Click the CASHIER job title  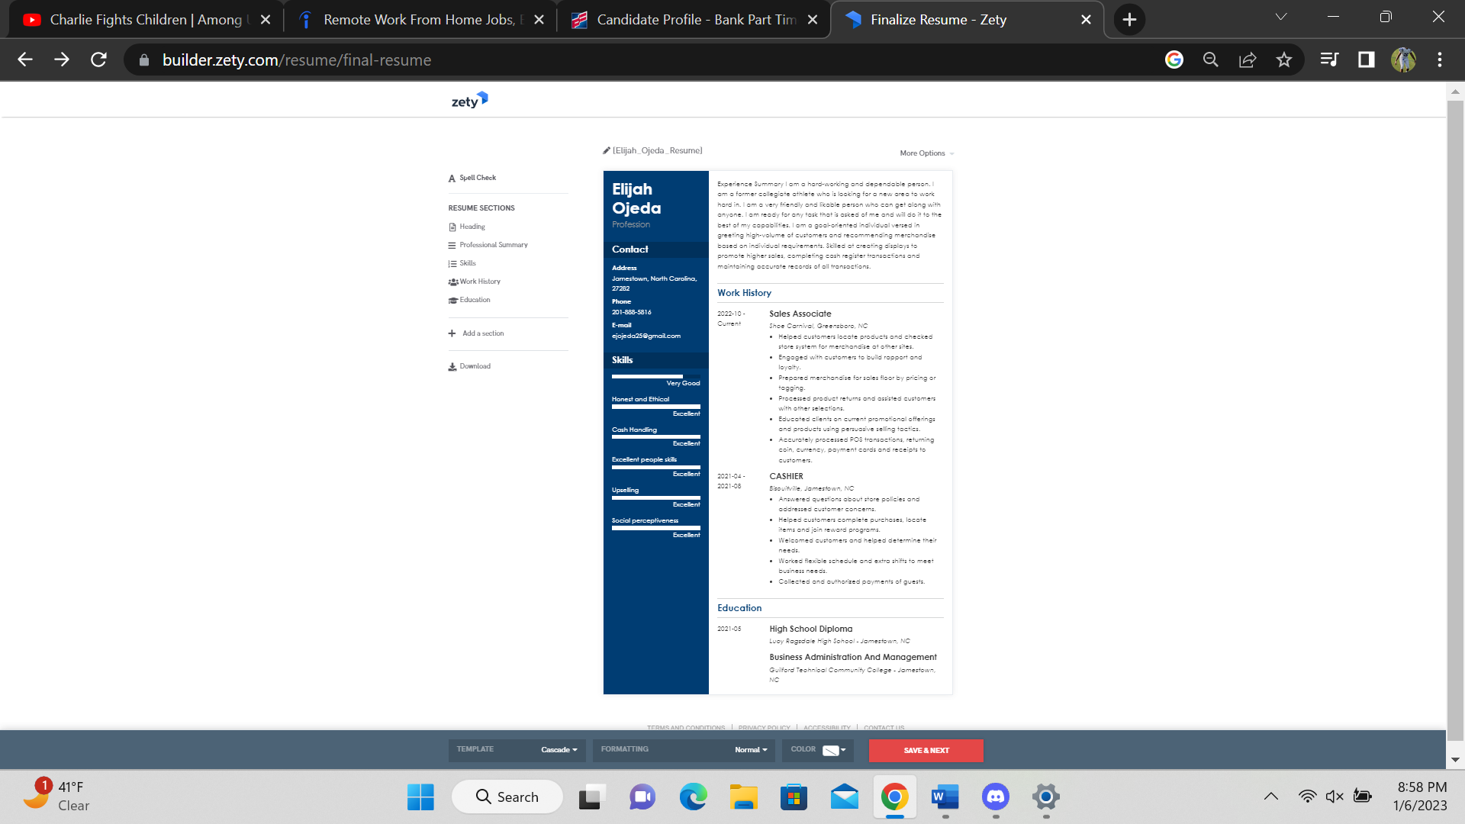[786, 476]
